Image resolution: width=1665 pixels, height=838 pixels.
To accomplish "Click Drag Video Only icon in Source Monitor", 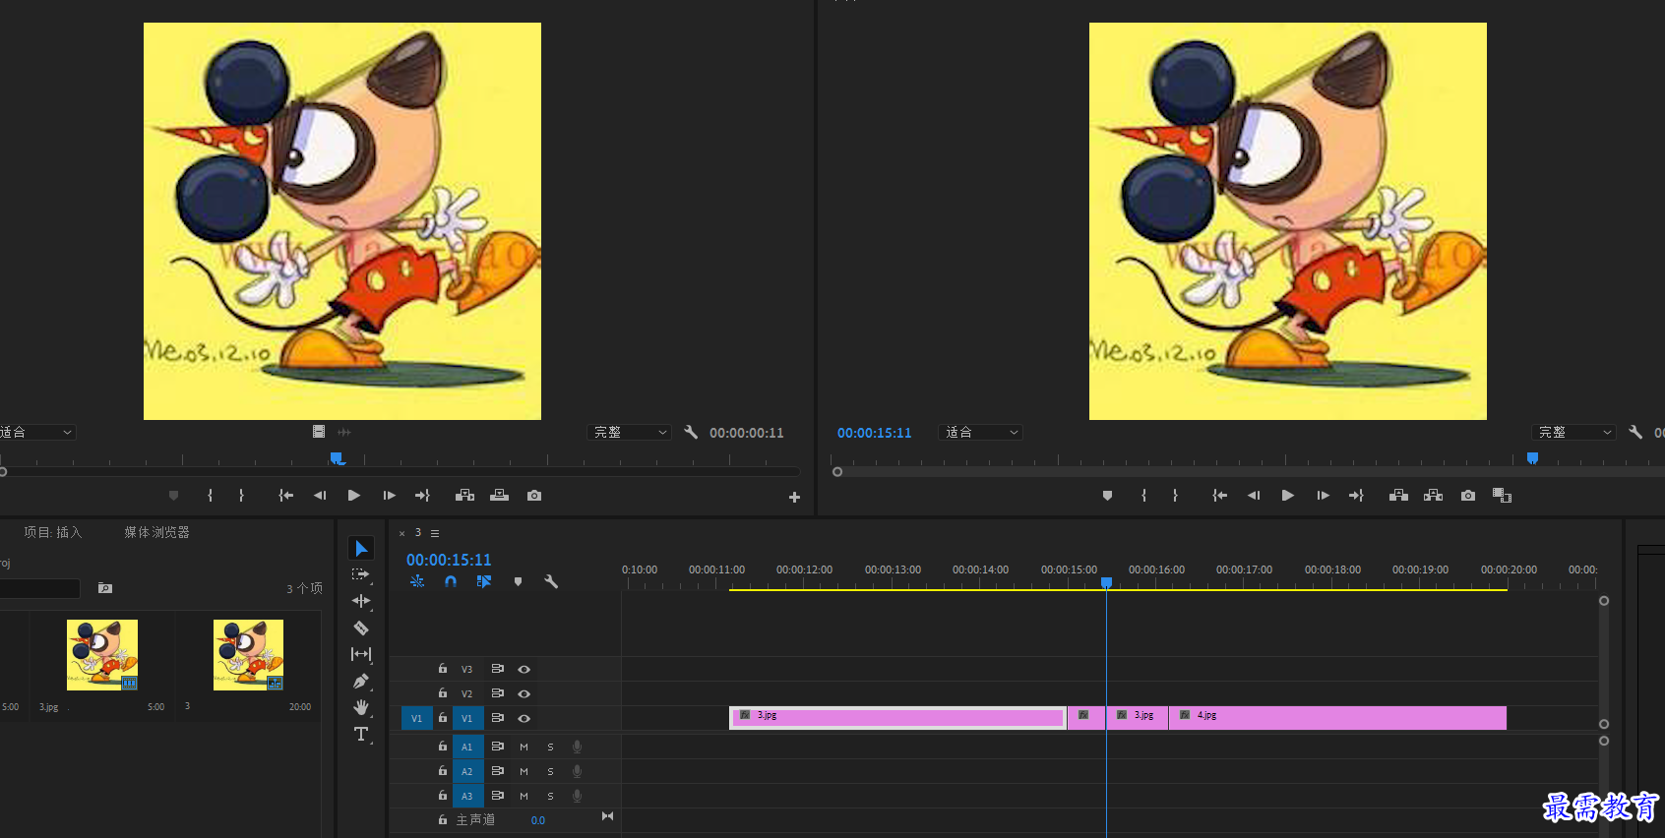I will 319,432.
